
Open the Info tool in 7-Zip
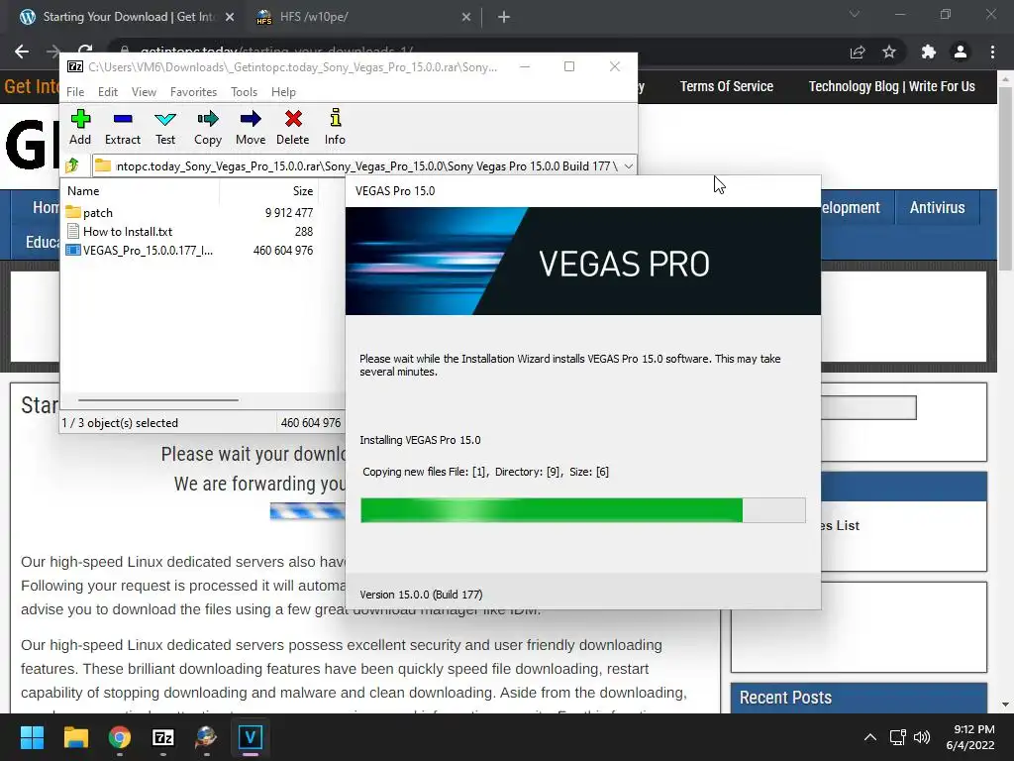click(x=335, y=127)
